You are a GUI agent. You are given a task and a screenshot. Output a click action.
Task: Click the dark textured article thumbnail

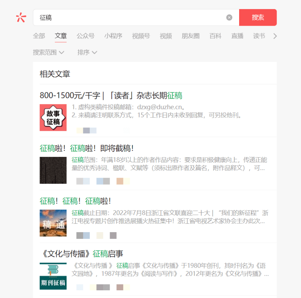click(53, 170)
